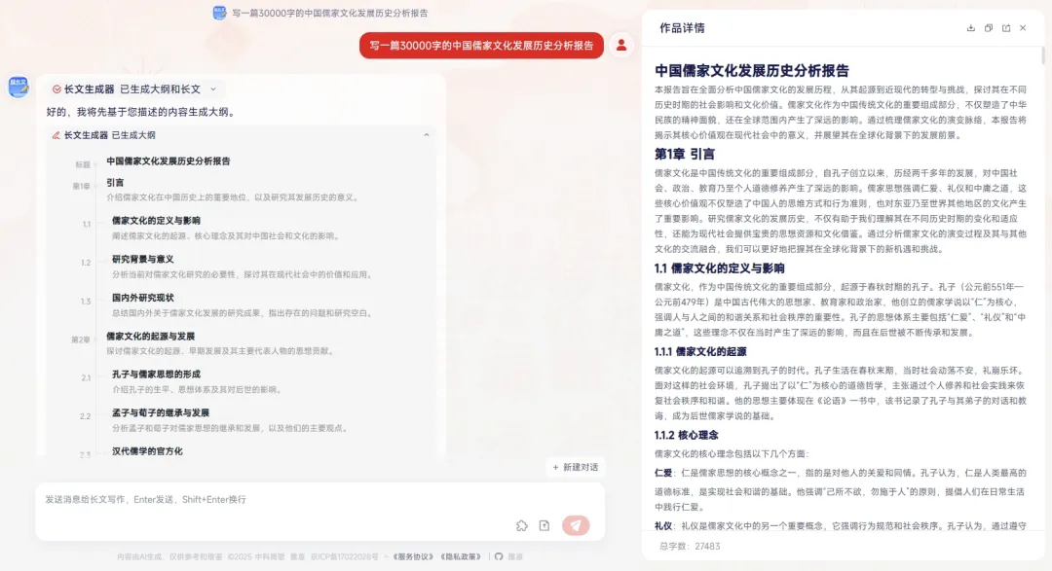Click the 1.2 number label in the outline
The image size is (1052, 571).
tap(86, 263)
